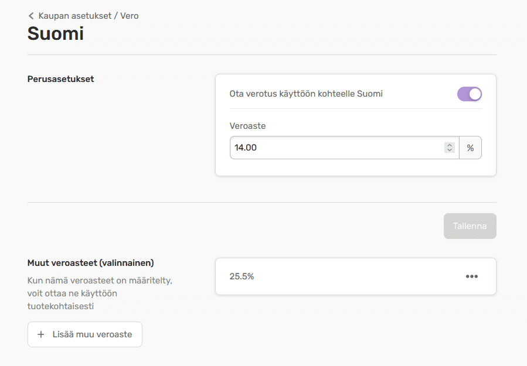Click the Veroaste field label
This screenshot has height=366, width=527.
[x=248, y=126]
